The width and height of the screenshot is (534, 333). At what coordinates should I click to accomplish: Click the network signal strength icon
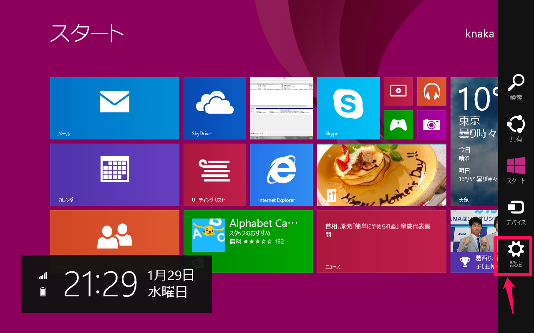pyautogui.click(x=43, y=276)
